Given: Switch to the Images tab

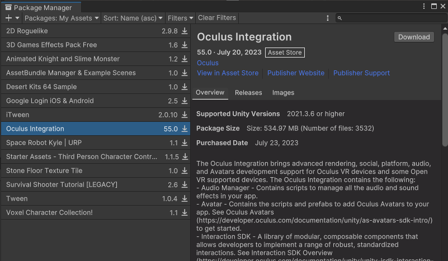Looking at the screenshot, I should [283, 93].
